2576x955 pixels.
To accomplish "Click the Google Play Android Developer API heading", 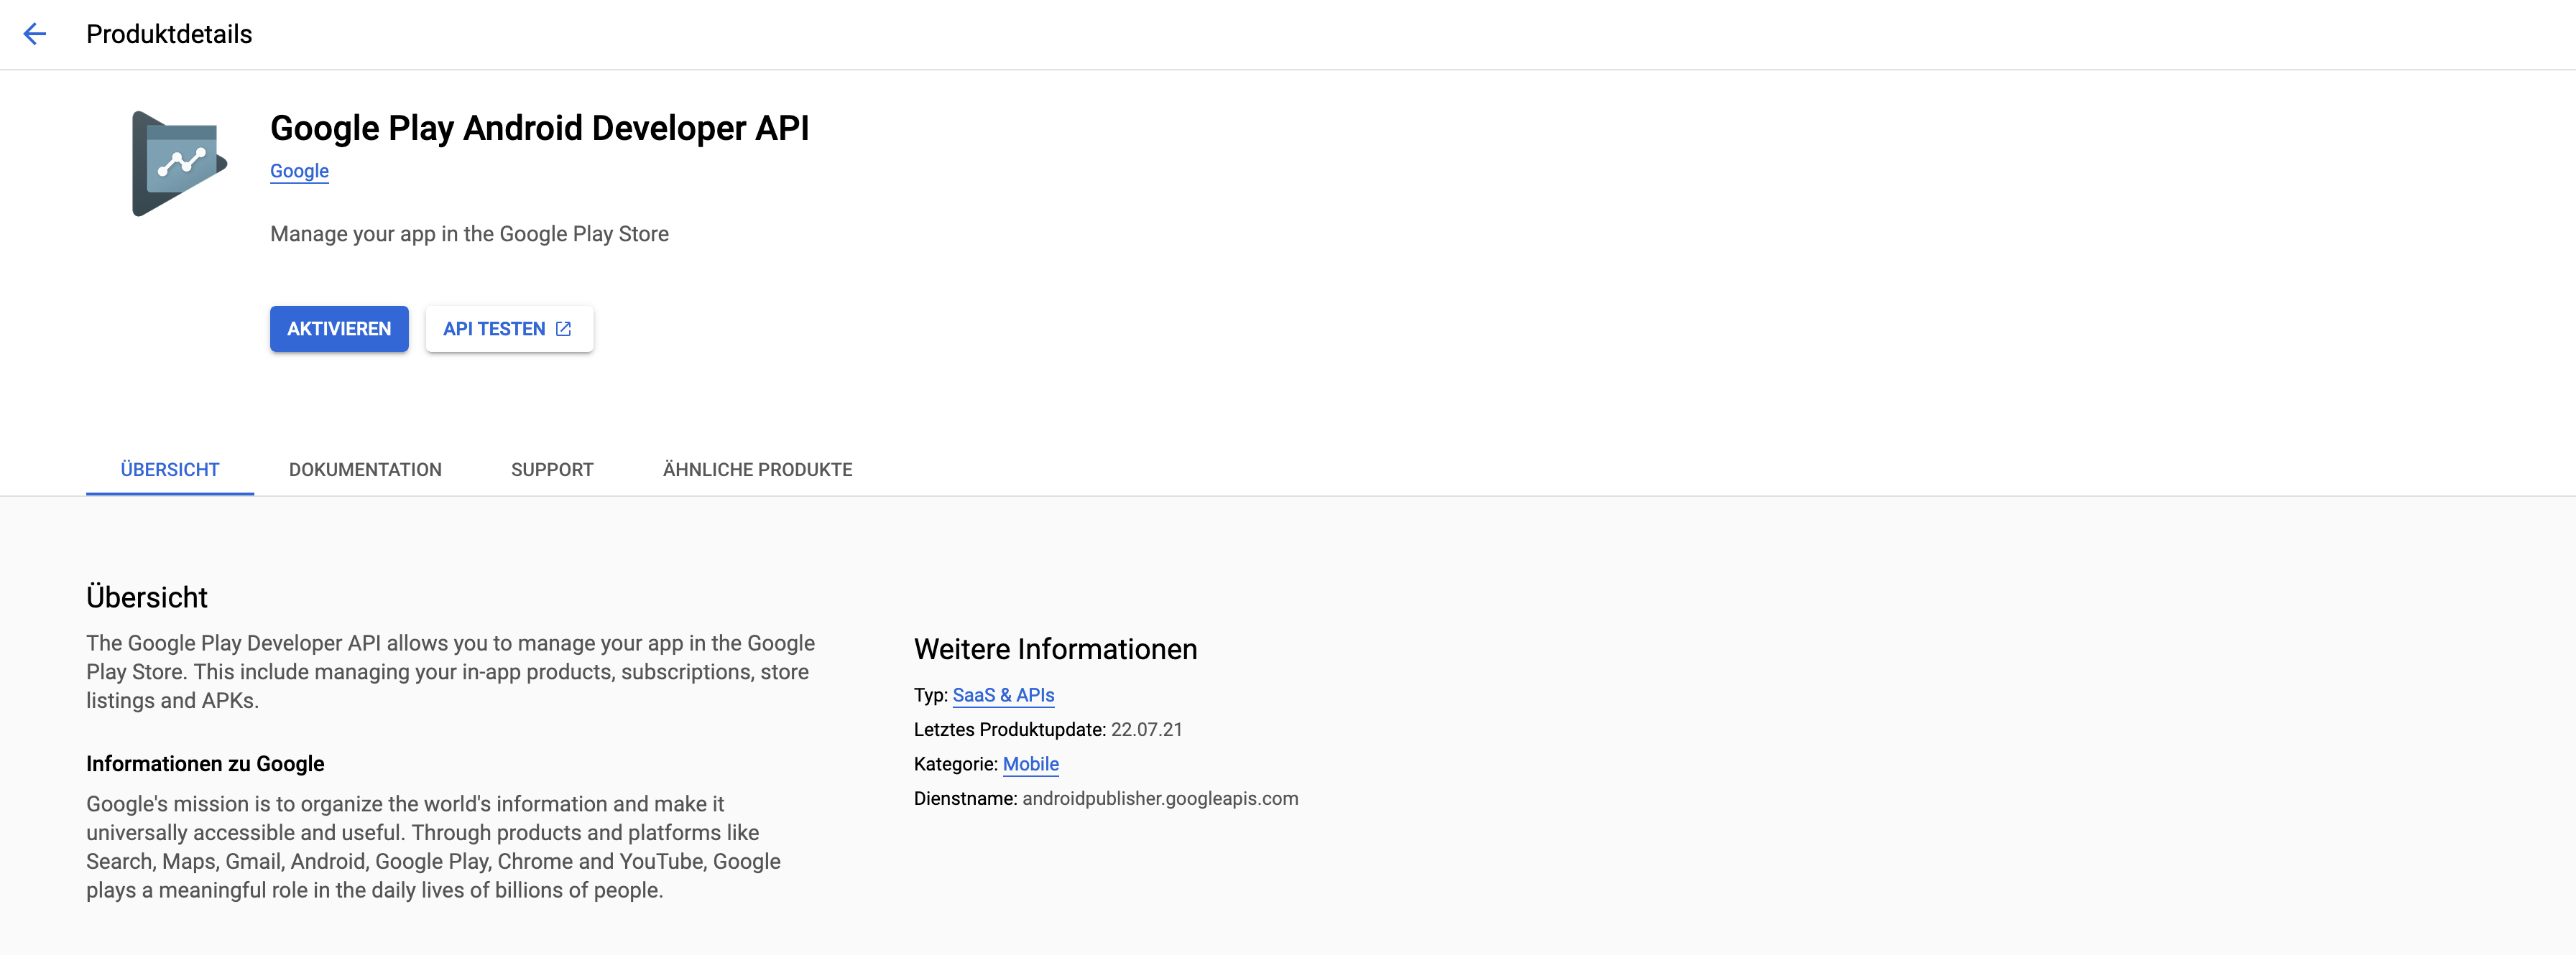I will (539, 128).
